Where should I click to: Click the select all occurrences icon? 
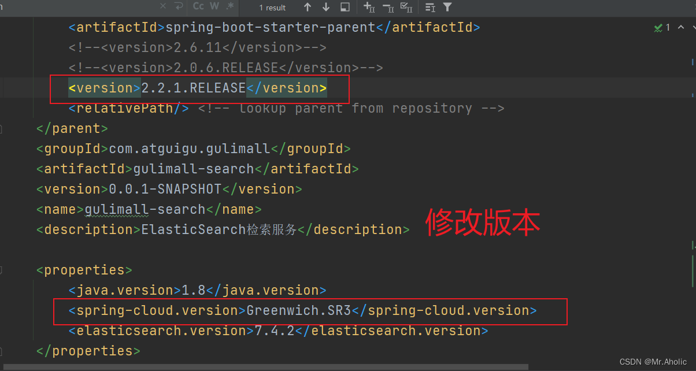click(x=406, y=8)
